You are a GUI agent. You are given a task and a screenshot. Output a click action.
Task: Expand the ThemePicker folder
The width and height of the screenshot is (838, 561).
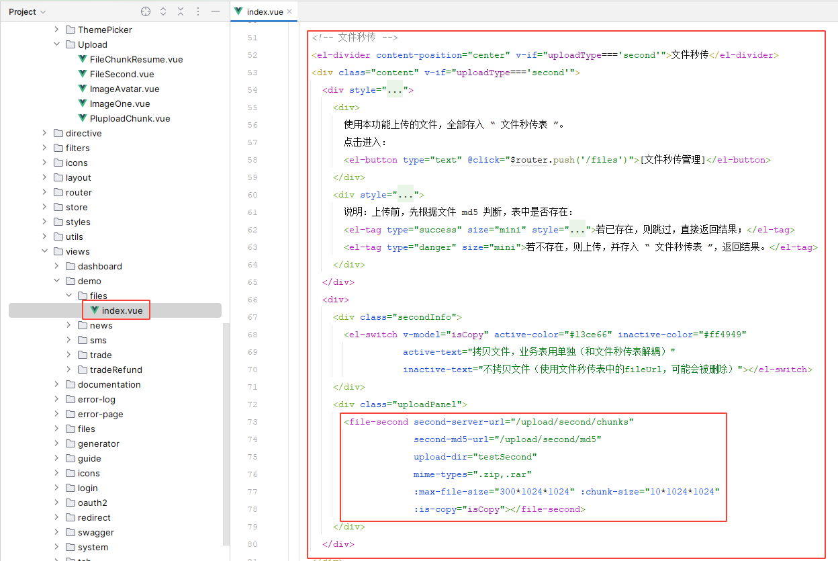click(57, 30)
